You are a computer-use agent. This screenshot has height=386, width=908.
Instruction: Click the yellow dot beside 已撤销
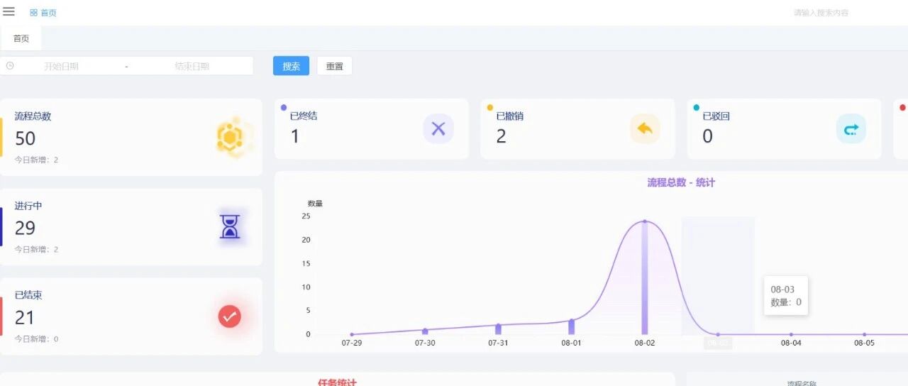pos(490,108)
